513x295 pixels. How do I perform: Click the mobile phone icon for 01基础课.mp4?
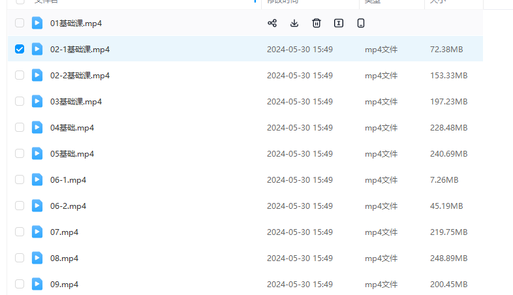click(361, 23)
